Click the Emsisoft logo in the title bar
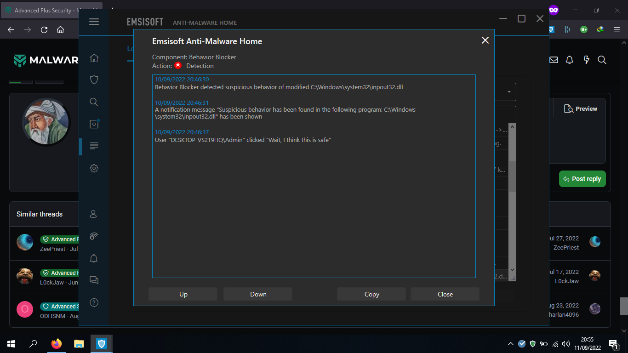The image size is (628, 353). (145, 22)
